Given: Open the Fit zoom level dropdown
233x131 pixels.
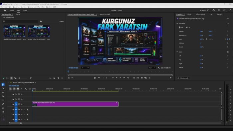Looking at the screenshot, I should pyautogui.click(x=85, y=68).
